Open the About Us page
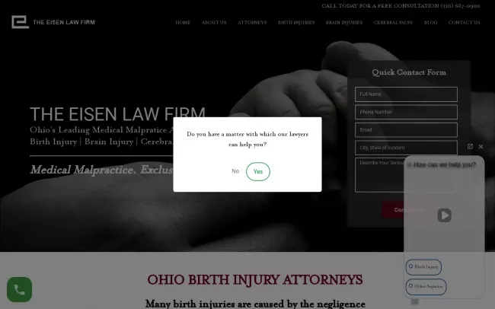Image resolution: width=495 pixels, height=309 pixels. point(214,23)
